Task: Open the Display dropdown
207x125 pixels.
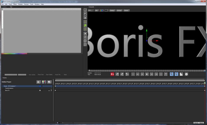Action: click(x=112, y=10)
